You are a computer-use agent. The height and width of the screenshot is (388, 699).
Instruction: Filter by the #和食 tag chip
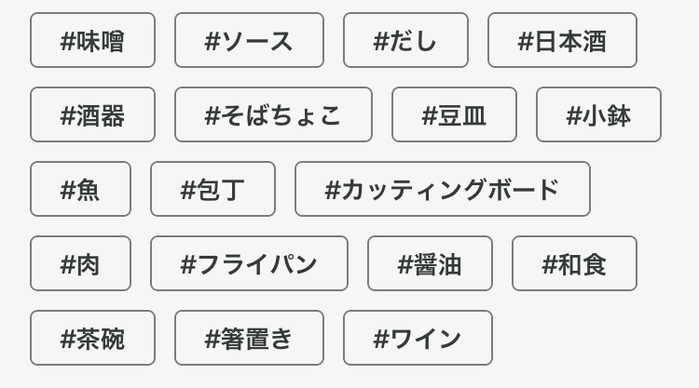coord(574,264)
